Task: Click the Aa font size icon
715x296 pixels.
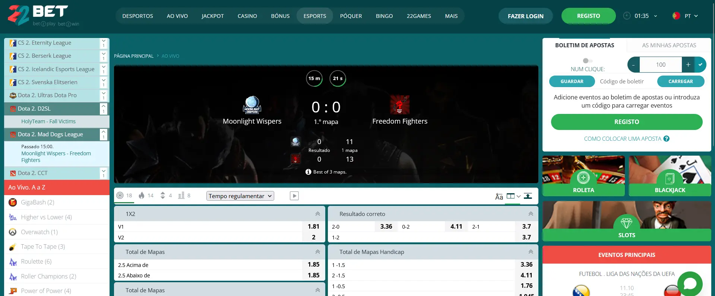Action: pyautogui.click(x=499, y=196)
